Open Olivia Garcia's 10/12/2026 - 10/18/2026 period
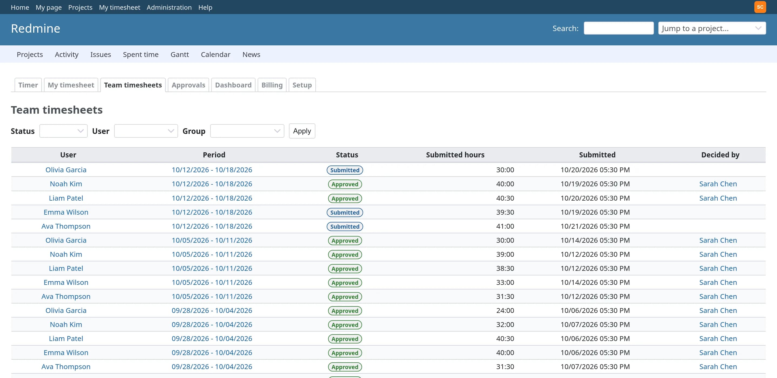This screenshot has width=777, height=378. (212, 170)
